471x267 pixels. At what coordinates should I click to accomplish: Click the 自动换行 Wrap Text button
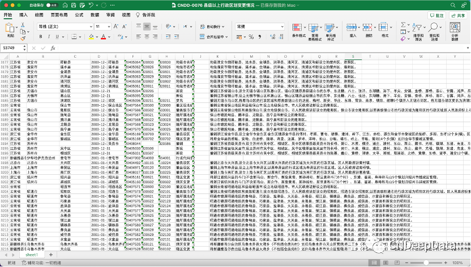click(x=212, y=27)
